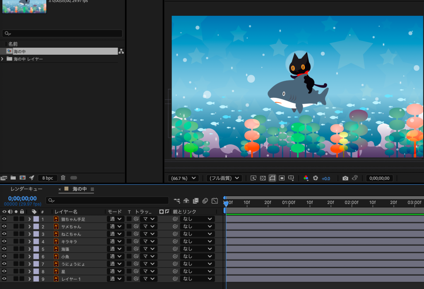Expand the 海の中 レイヤー folder
Image resolution: width=424 pixels, height=289 pixels.
click(2, 59)
